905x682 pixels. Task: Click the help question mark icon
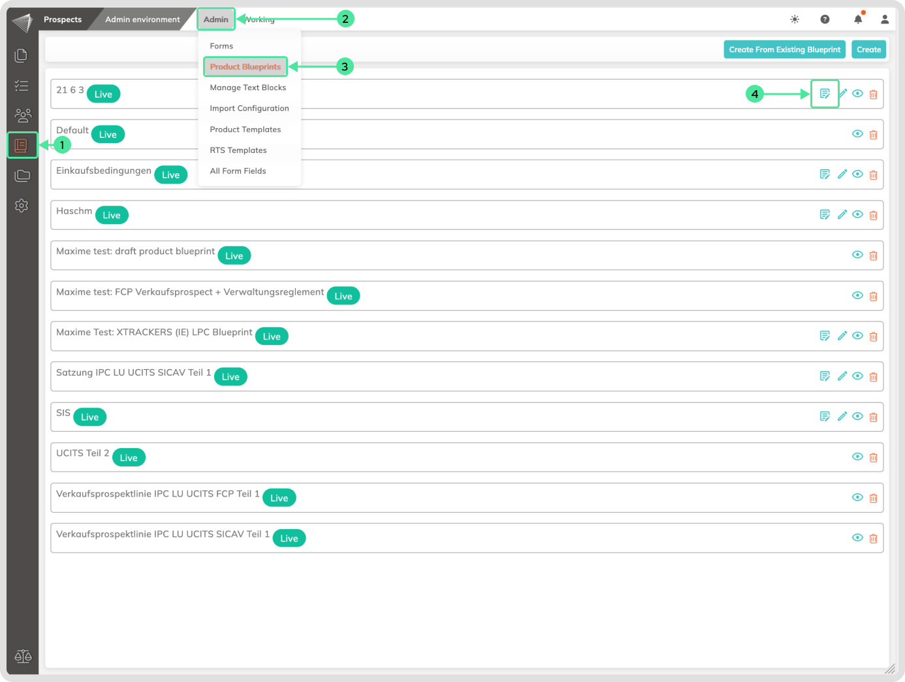(x=825, y=19)
